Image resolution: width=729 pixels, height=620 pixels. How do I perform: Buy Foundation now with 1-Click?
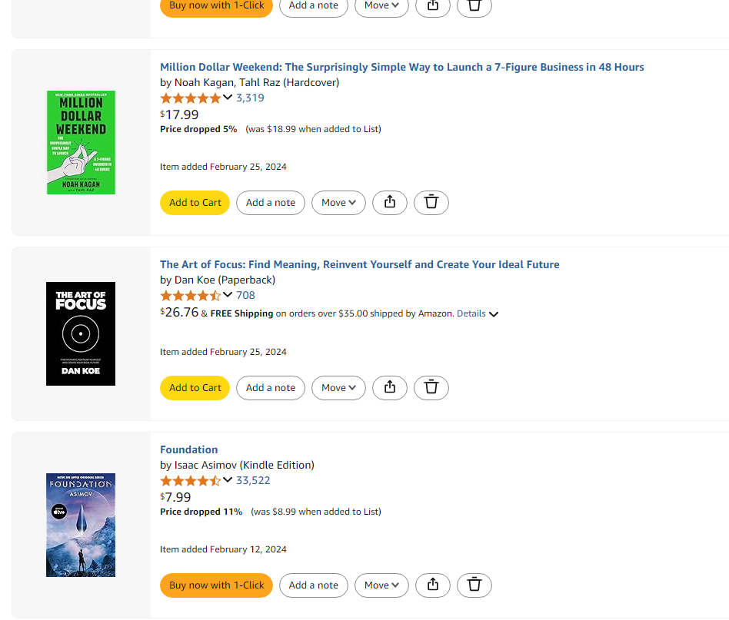click(217, 585)
